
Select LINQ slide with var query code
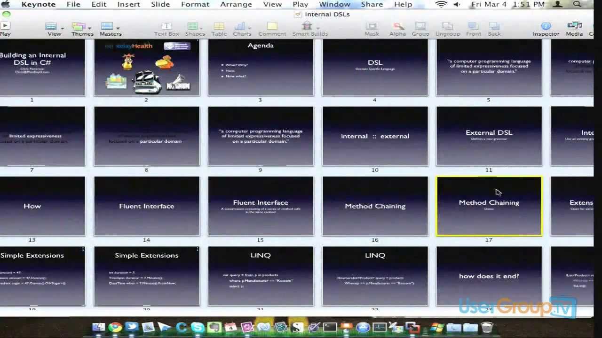(261, 276)
